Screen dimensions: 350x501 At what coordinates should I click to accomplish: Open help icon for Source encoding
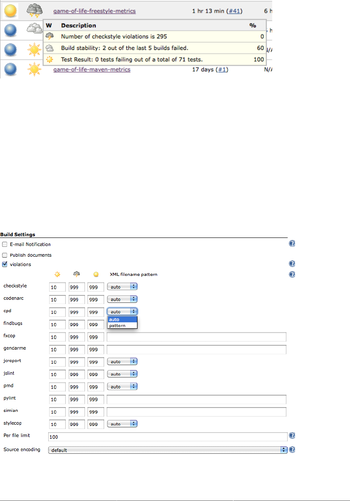(292, 449)
